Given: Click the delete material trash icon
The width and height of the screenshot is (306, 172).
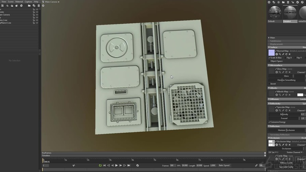Looking at the screenshot, I should 288,2.
